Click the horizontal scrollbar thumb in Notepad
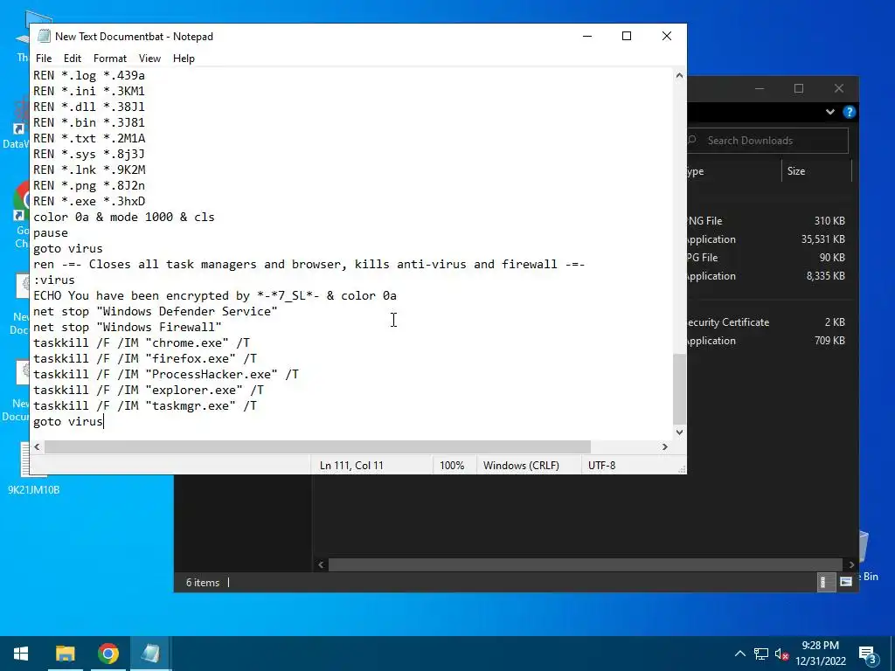Image resolution: width=895 pixels, height=671 pixels. point(317,446)
